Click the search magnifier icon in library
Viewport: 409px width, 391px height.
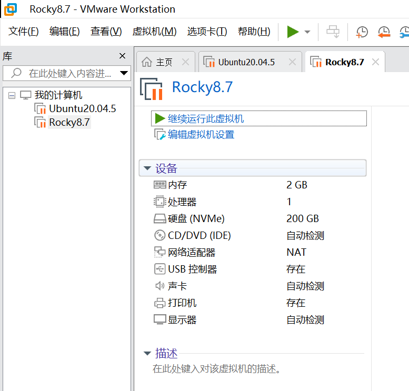[x=16, y=73]
